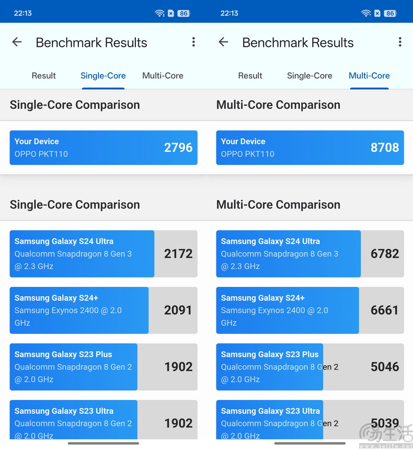Tap Wi-Fi status icon on right status bar
The width and height of the screenshot is (413, 449).
point(366,13)
